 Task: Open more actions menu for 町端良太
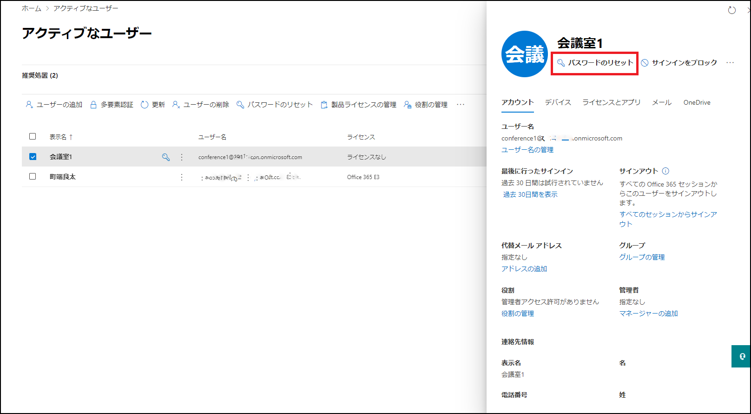182,177
